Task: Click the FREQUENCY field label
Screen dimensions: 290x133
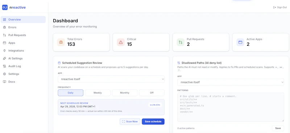Action: point(65,87)
